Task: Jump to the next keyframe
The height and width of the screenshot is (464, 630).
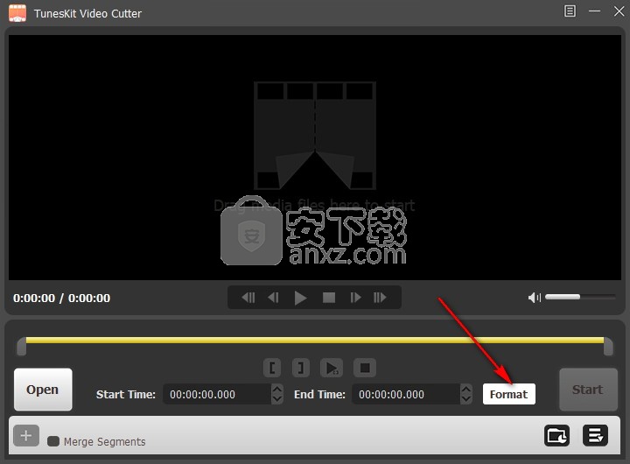Action: coord(380,298)
